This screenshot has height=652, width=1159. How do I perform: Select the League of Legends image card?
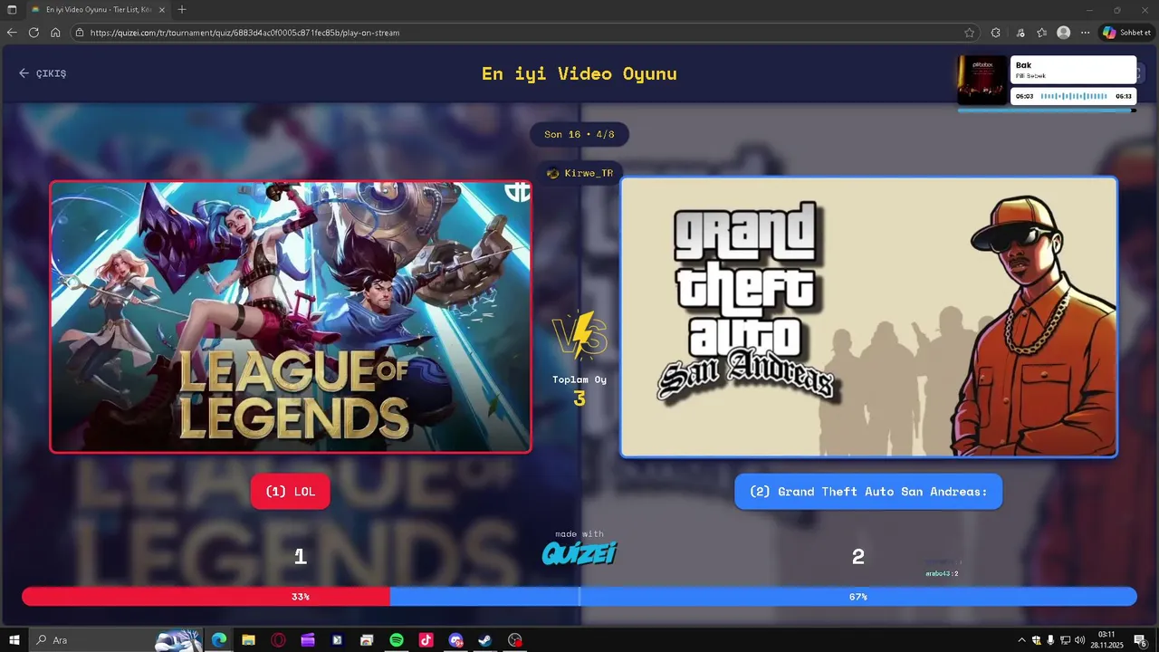click(291, 317)
